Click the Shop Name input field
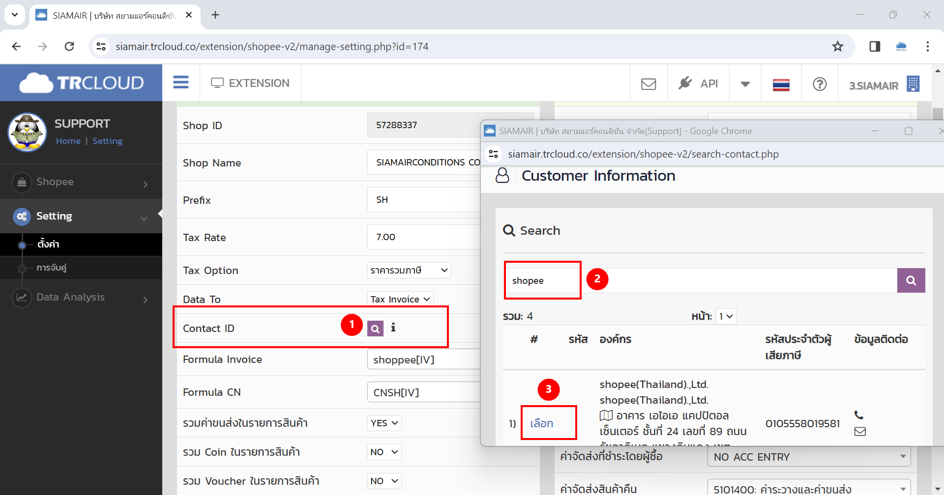This screenshot has height=495, width=944. [x=424, y=163]
